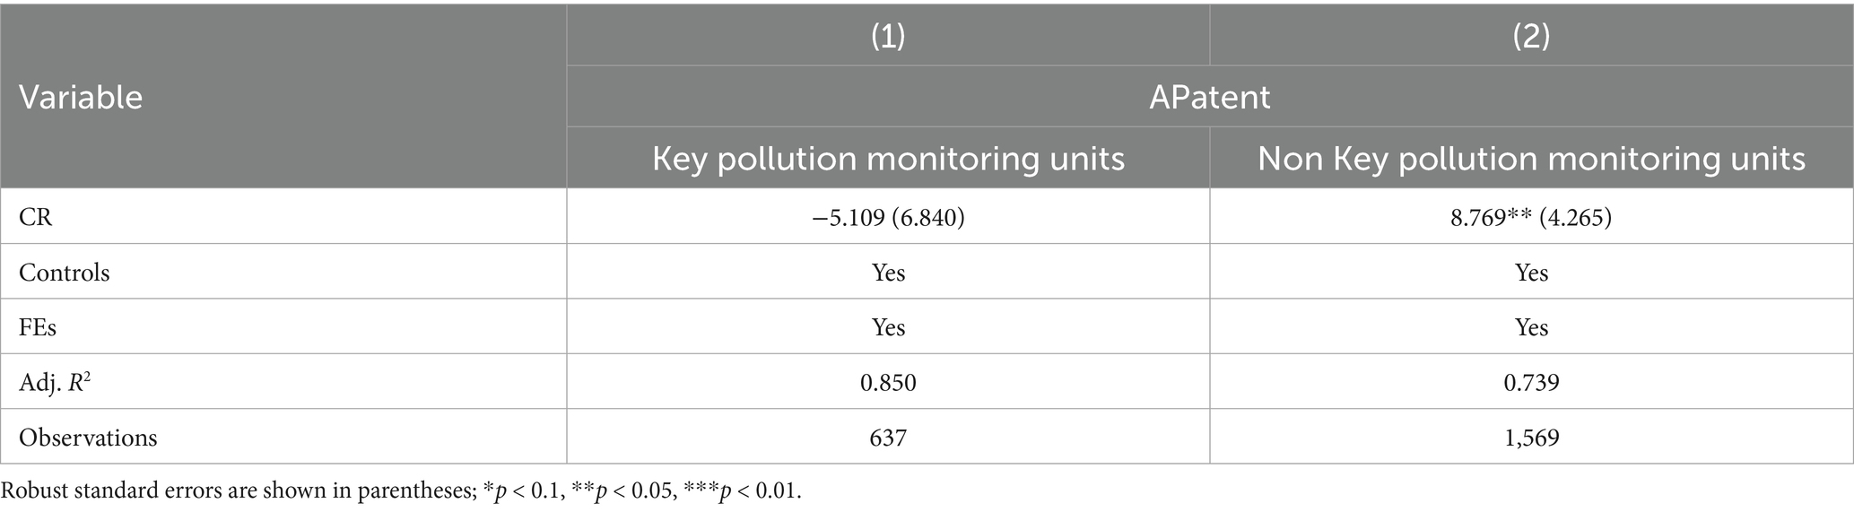This screenshot has width=1854, height=512.
Task: Click the 1,569 observations value
Action: 1531,438
